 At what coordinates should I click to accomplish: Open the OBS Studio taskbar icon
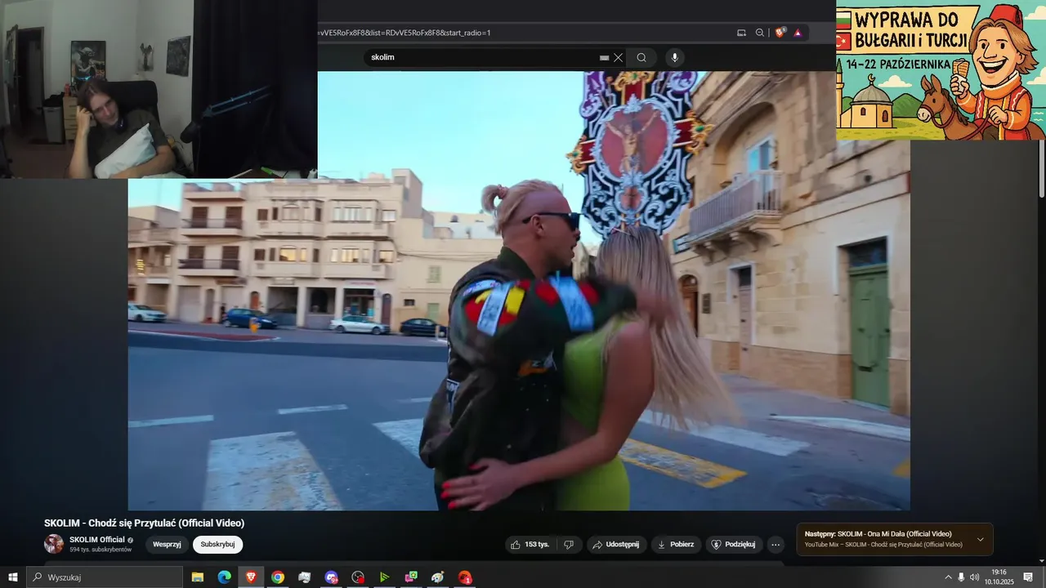pos(358,577)
